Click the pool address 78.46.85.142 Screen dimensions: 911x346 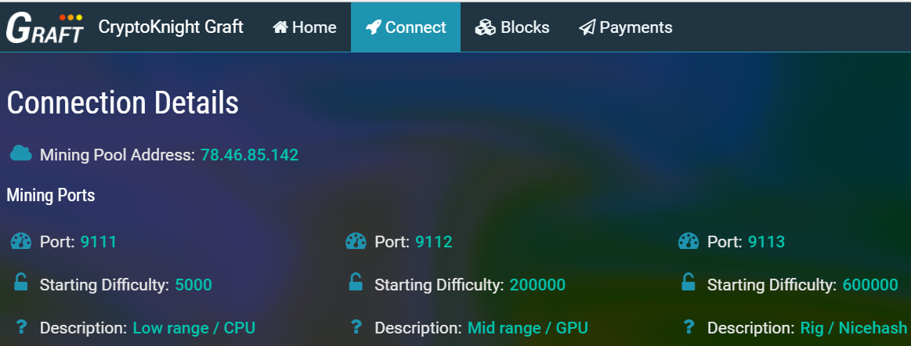coord(249,155)
